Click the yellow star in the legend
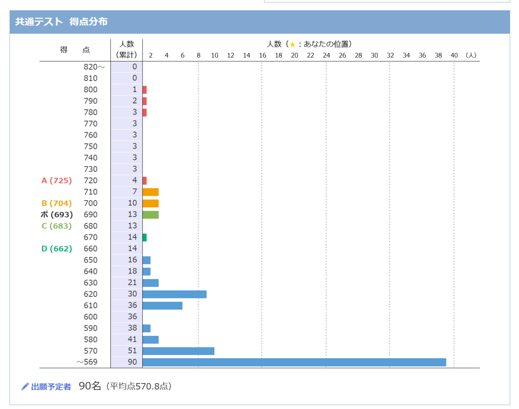 click(x=292, y=44)
